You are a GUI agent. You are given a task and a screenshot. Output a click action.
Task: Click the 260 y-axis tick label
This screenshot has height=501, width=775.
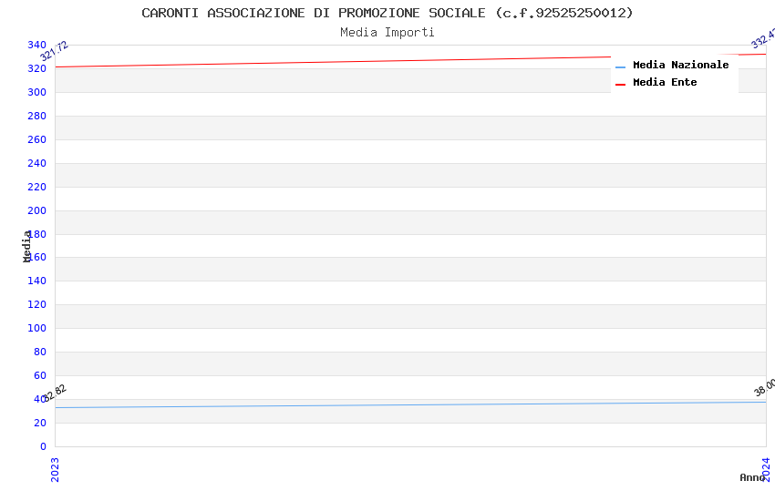(x=37, y=139)
